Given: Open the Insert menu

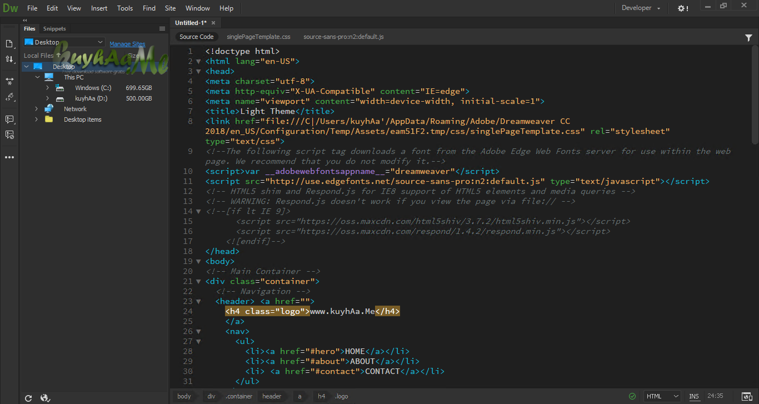Looking at the screenshot, I should tap(99, 8).
